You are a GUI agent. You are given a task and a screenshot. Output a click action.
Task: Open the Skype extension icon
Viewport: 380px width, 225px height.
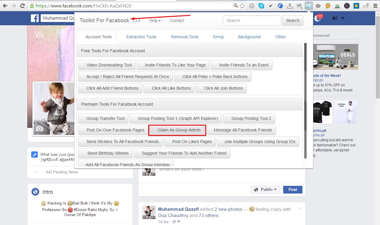tap(261, 6)
